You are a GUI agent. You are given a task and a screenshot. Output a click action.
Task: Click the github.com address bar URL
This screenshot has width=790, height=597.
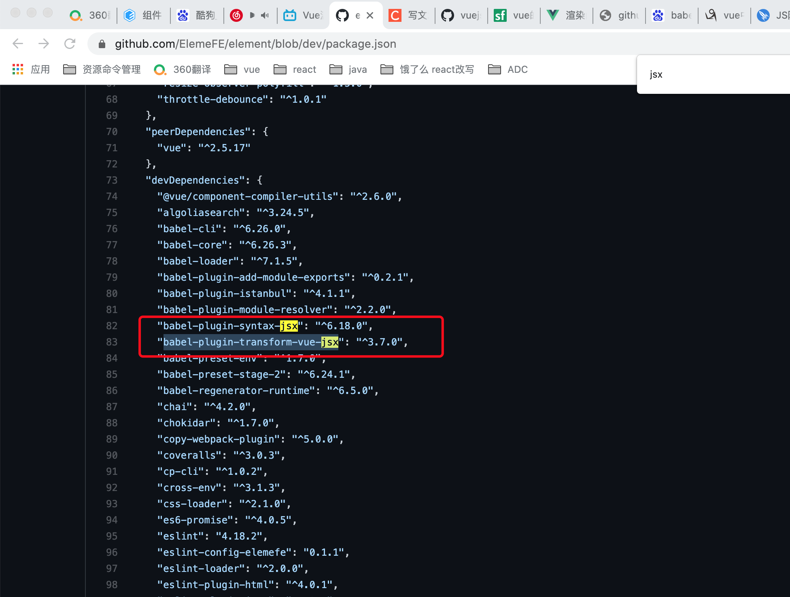[255, 44]
